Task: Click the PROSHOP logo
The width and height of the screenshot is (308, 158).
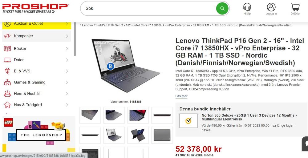Action: 35,8
